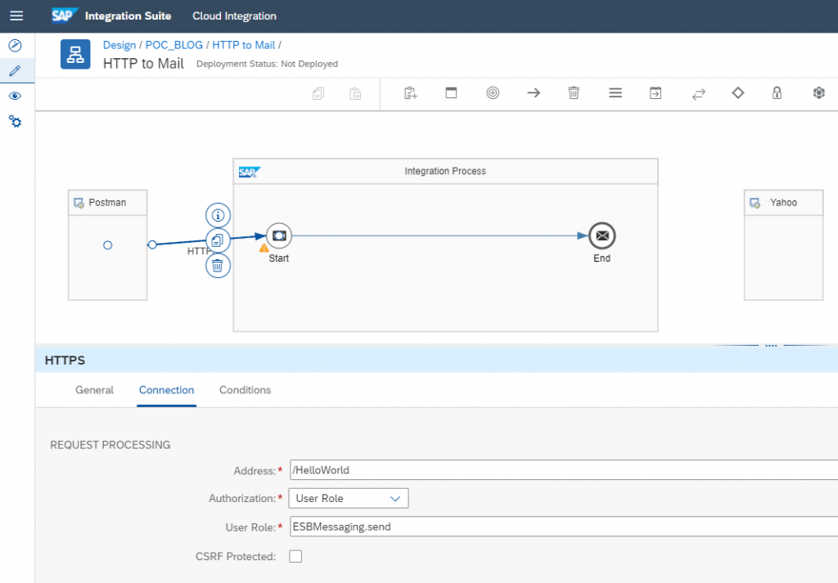Select the Design pencil icon in sidebar
The image size is (838, 583).
[16, 70]
